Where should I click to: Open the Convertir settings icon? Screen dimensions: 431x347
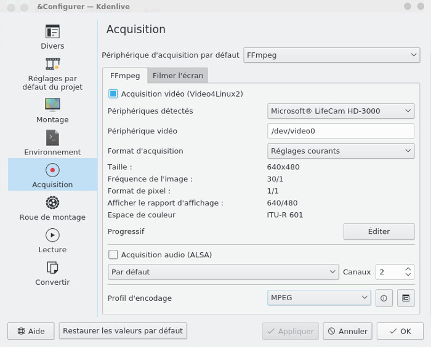(52, 268)
